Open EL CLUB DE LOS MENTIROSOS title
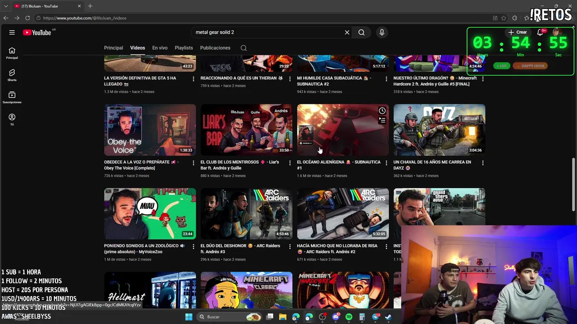The width and height of the screenshot is (577, 324). coord(239,165)
